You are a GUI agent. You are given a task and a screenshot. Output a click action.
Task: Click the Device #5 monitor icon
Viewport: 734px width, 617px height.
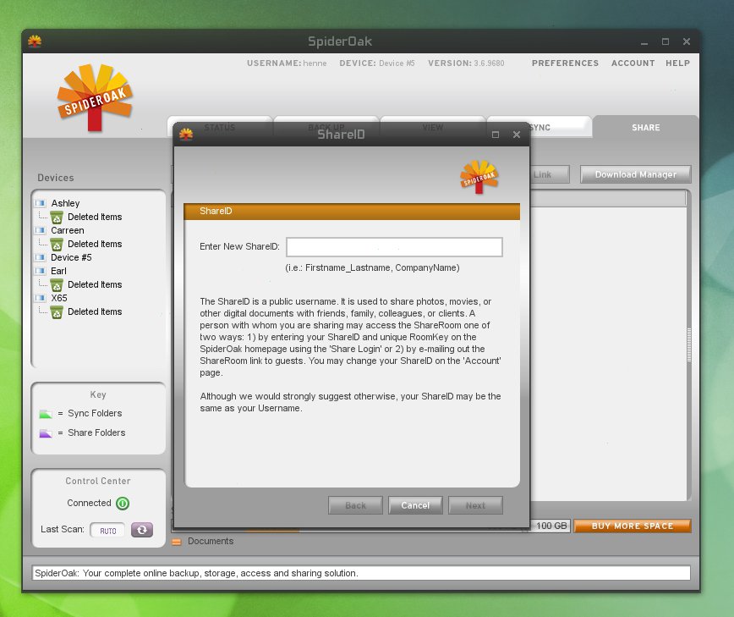coord(41,257)
